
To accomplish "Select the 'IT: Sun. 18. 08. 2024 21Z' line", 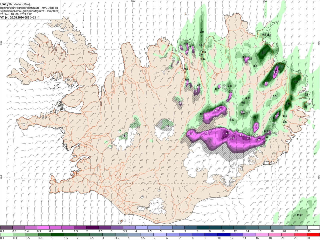I will pyautogui.click(x=16, y=14).
